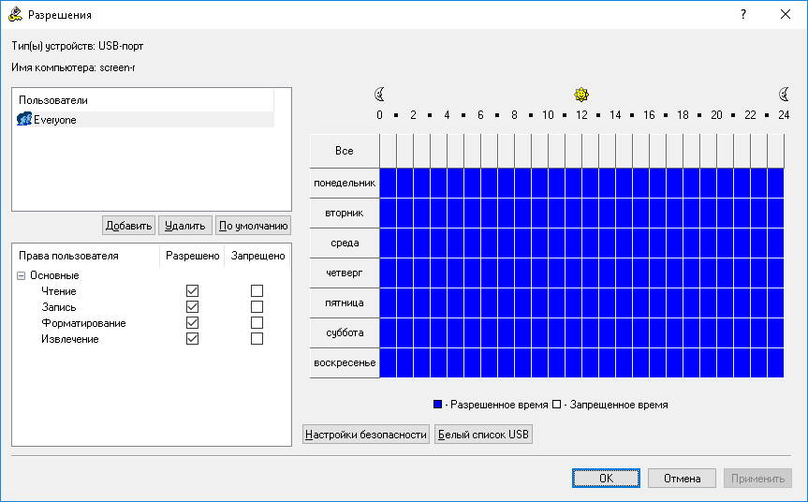This screenshot has height=502, width=808.
Task: Enable denied checkbox for Запись
Action: [x=257, y=307]
